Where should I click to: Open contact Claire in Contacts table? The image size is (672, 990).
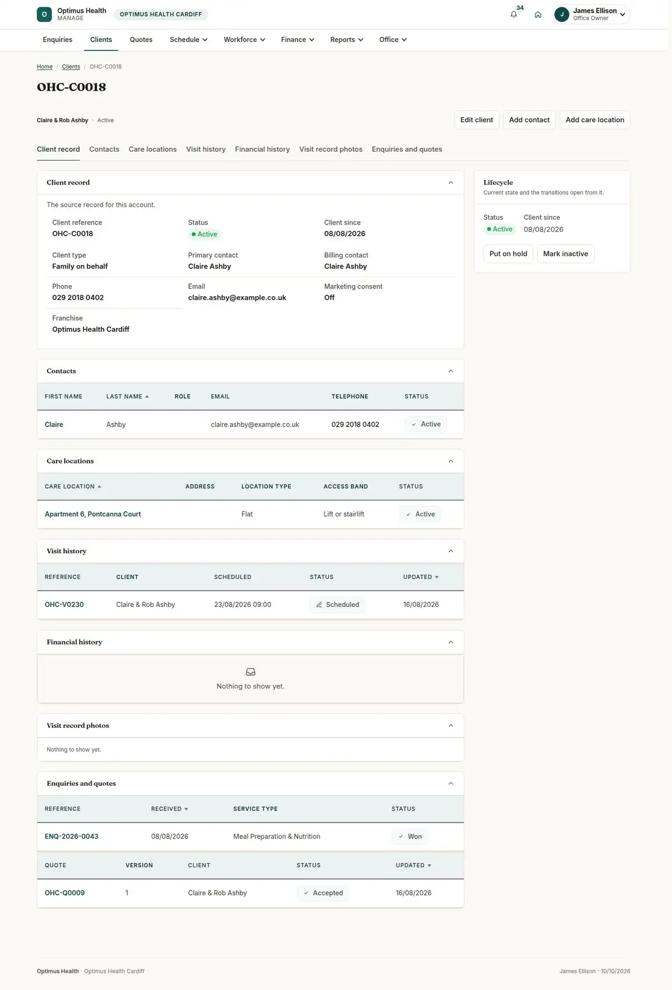tap(54, 424)
